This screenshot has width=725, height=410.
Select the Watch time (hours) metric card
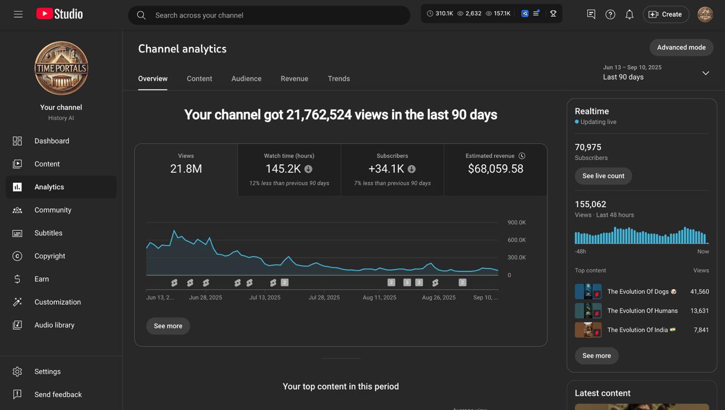[289, 169]
